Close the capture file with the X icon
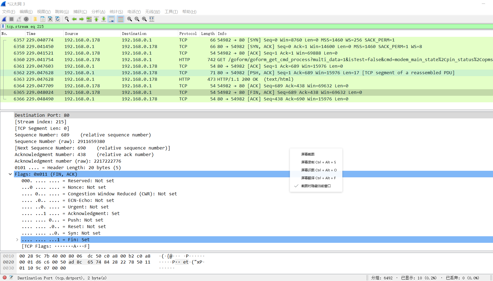This screenshot has width=493, height=281. point(50,19)
